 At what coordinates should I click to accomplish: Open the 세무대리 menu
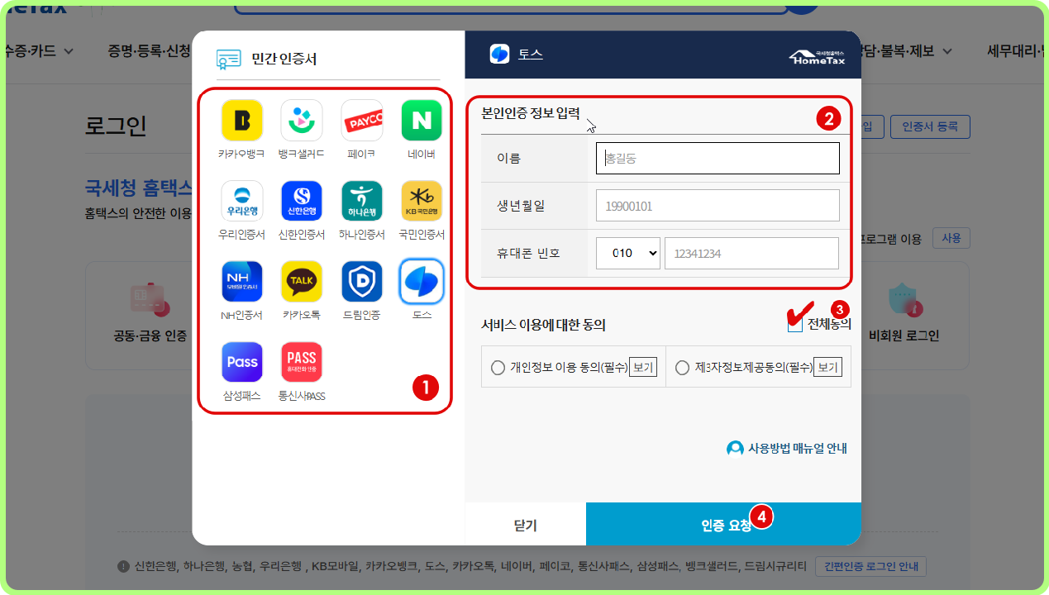coord(1018,51)
